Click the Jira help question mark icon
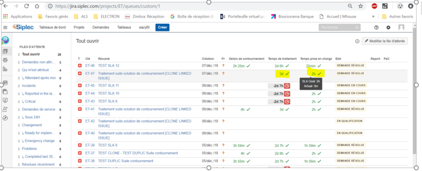422x171 pixels. pos(376,28)
